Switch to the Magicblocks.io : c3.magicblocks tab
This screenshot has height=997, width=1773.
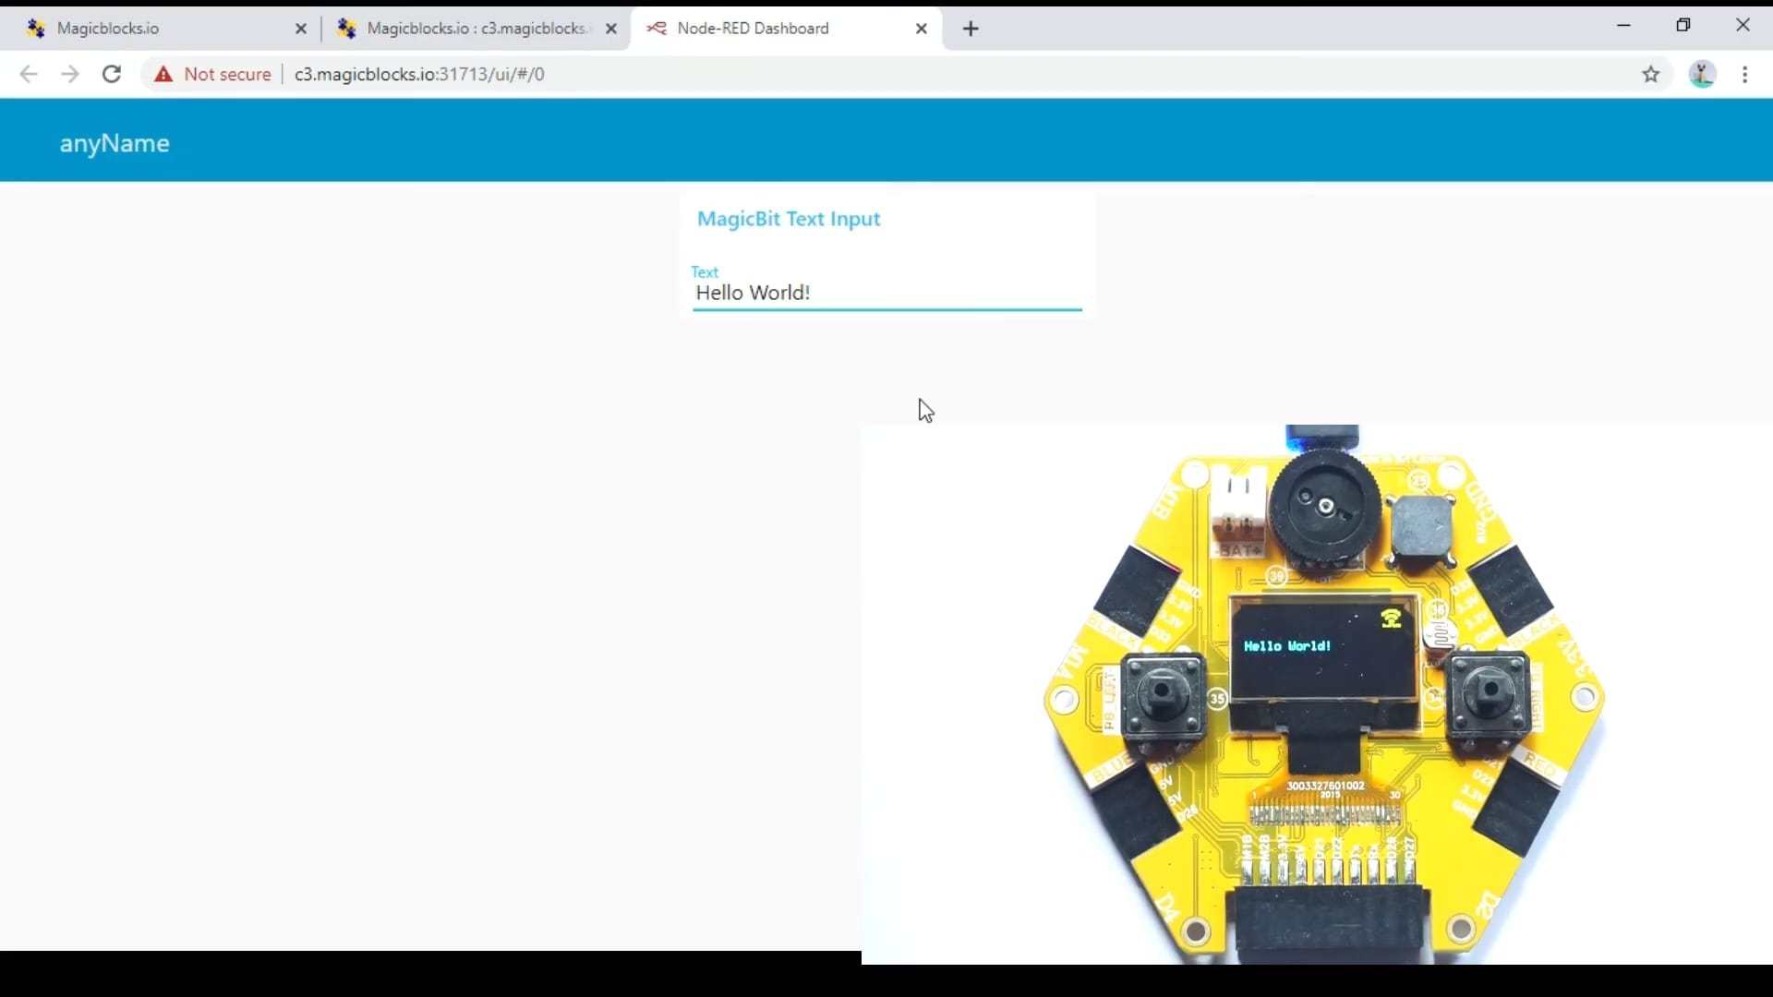tap(476, 29)
